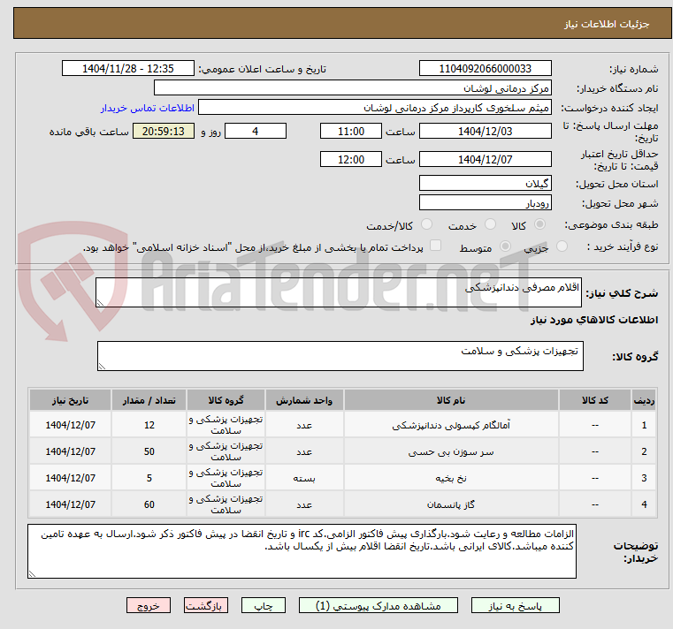This screenshot has width=673, height=629.
Task: Click item سر سوزن بی حسی
Action: [451, 452]
